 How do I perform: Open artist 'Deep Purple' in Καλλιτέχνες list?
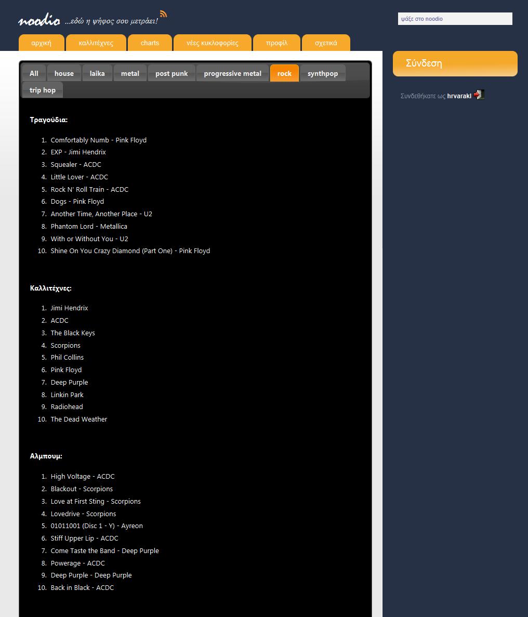tap(69, 383)
